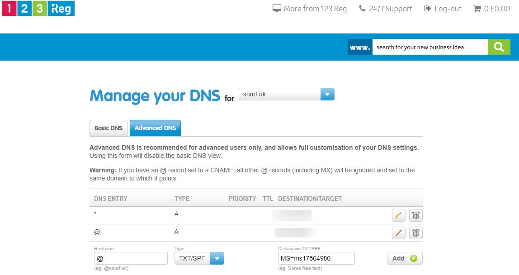Image resolution: width=519 pixels, height=275 pixels.
Task: Open the snurf.uk domain dropdown
Action: (286, 95)
